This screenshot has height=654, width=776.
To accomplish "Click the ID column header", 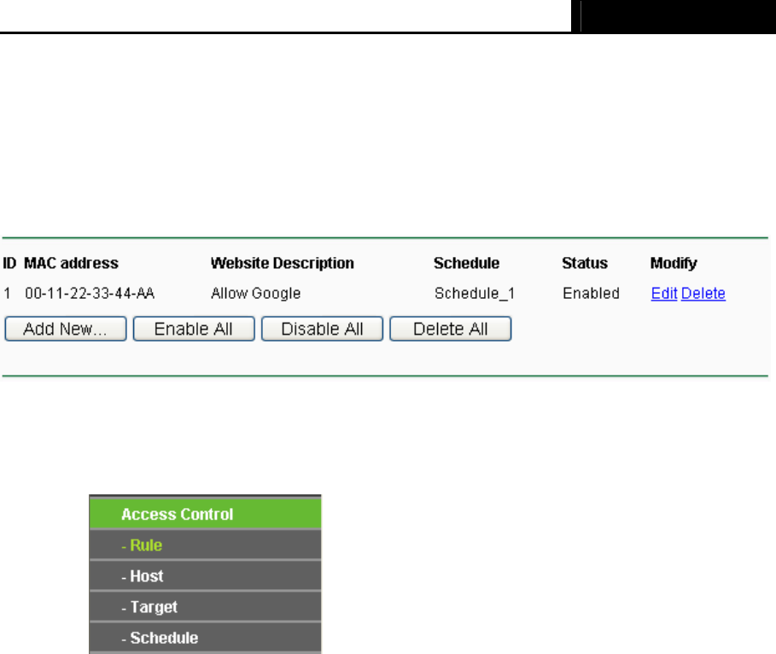I will click(9, 263).
